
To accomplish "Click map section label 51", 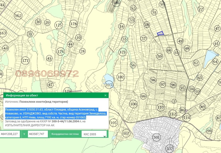I will 154,12.
